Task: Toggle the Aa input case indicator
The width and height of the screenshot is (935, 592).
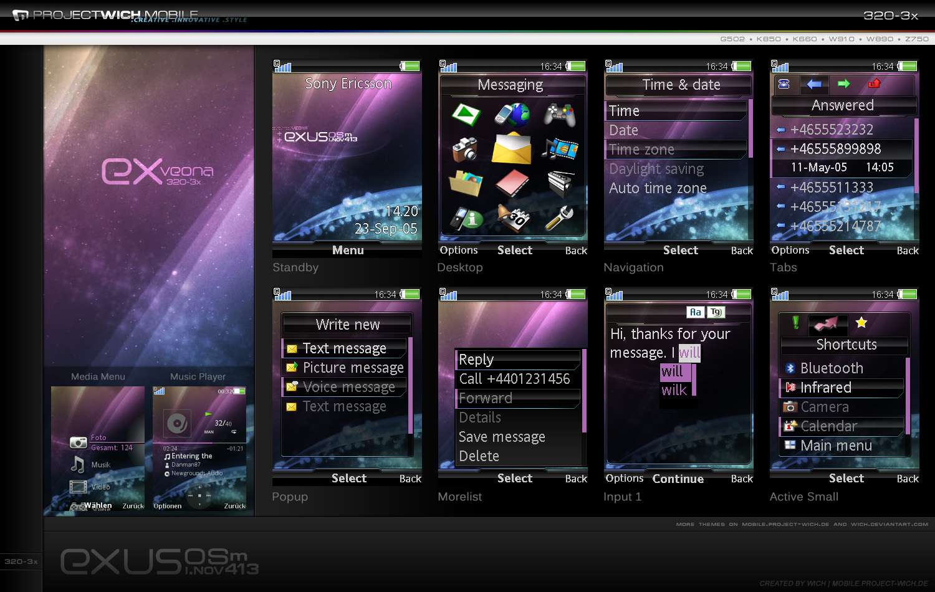Action: (695, 312)
